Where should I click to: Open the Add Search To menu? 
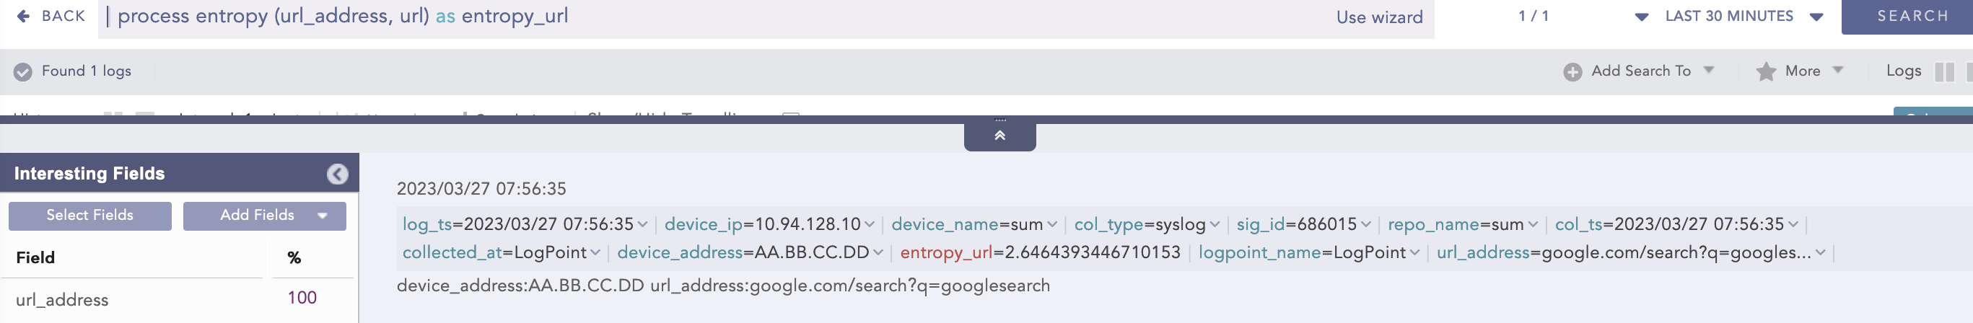tap(1640, 71)
